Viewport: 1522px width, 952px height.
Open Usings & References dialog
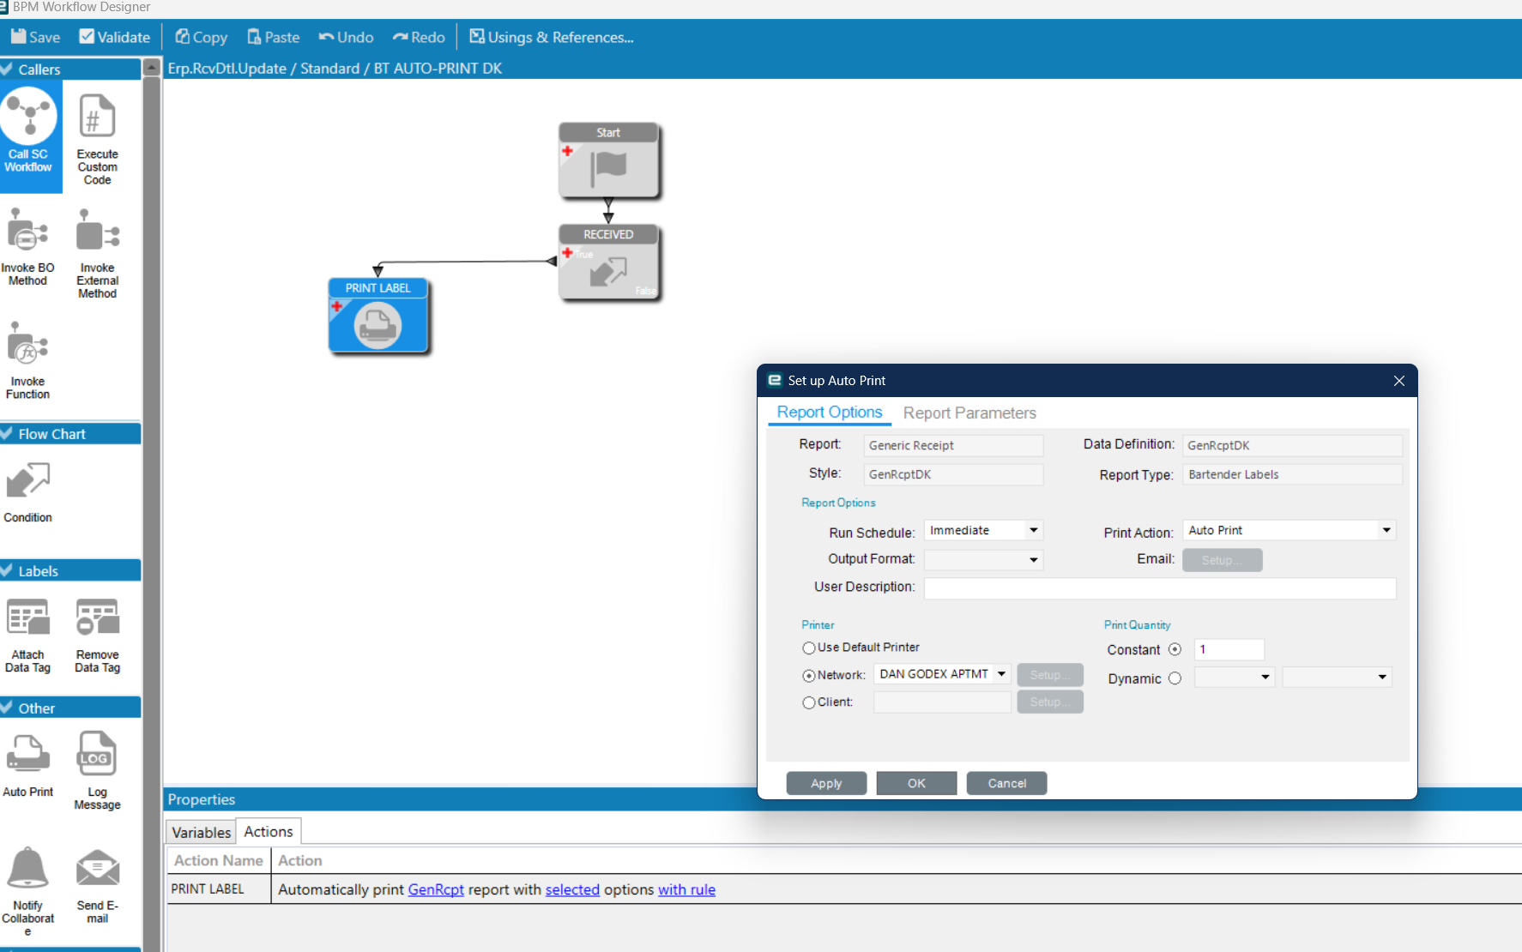pyautogui.click(x=551, y=37)
